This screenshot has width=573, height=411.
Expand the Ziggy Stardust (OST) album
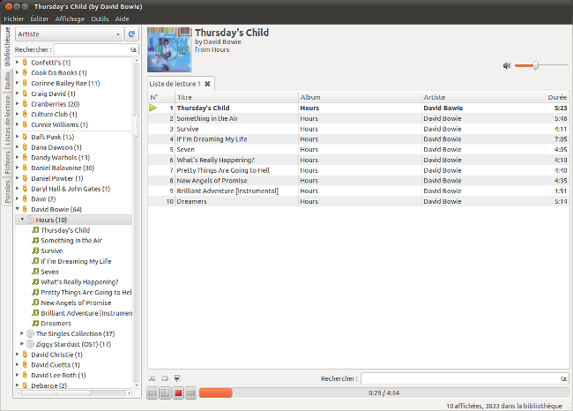tap(22, 344)
